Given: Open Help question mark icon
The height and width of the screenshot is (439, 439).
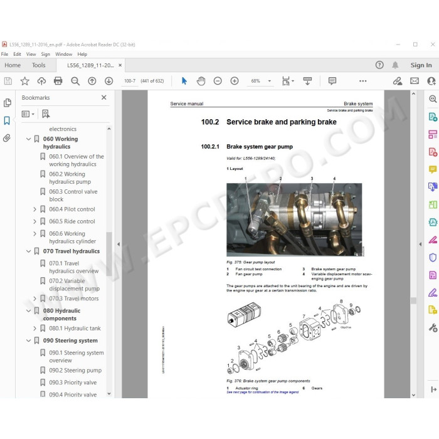Looking at the screenshot, I should (379, 65).
